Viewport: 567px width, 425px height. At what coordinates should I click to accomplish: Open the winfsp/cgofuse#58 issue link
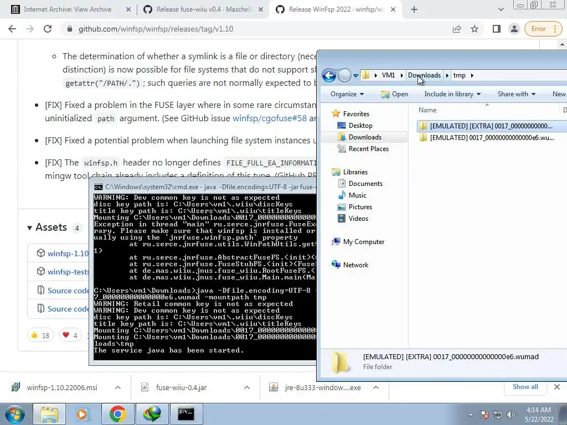click(x=270, y=118)
